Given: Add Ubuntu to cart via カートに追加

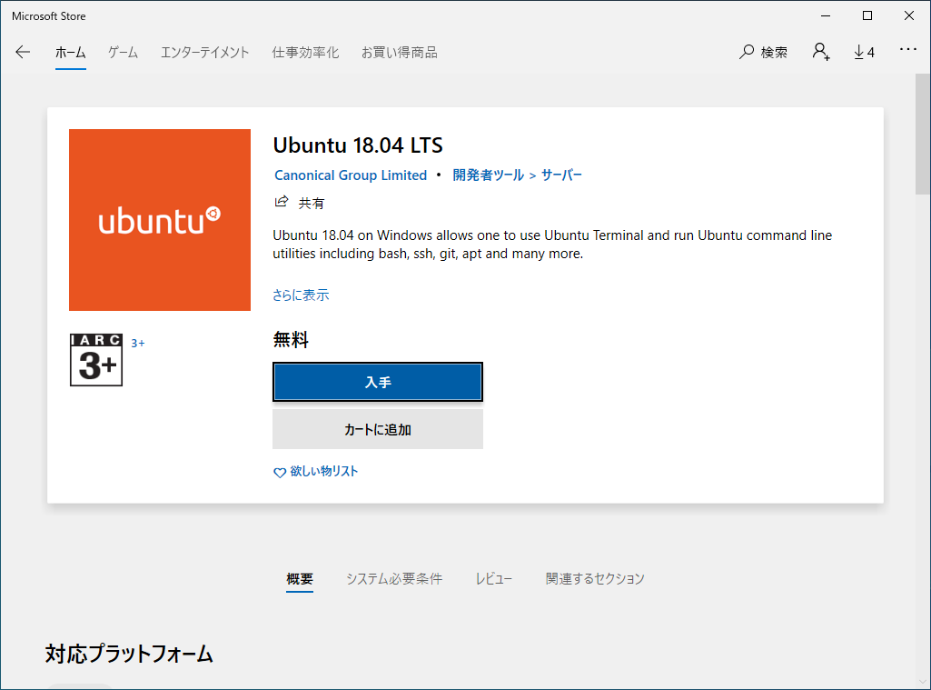Looking at the screenshot, I should pyautogui.click(x=377, y=428).
